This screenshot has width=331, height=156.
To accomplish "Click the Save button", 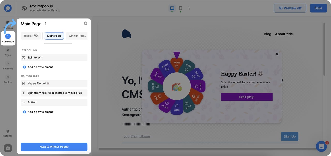I will (318, 8).
